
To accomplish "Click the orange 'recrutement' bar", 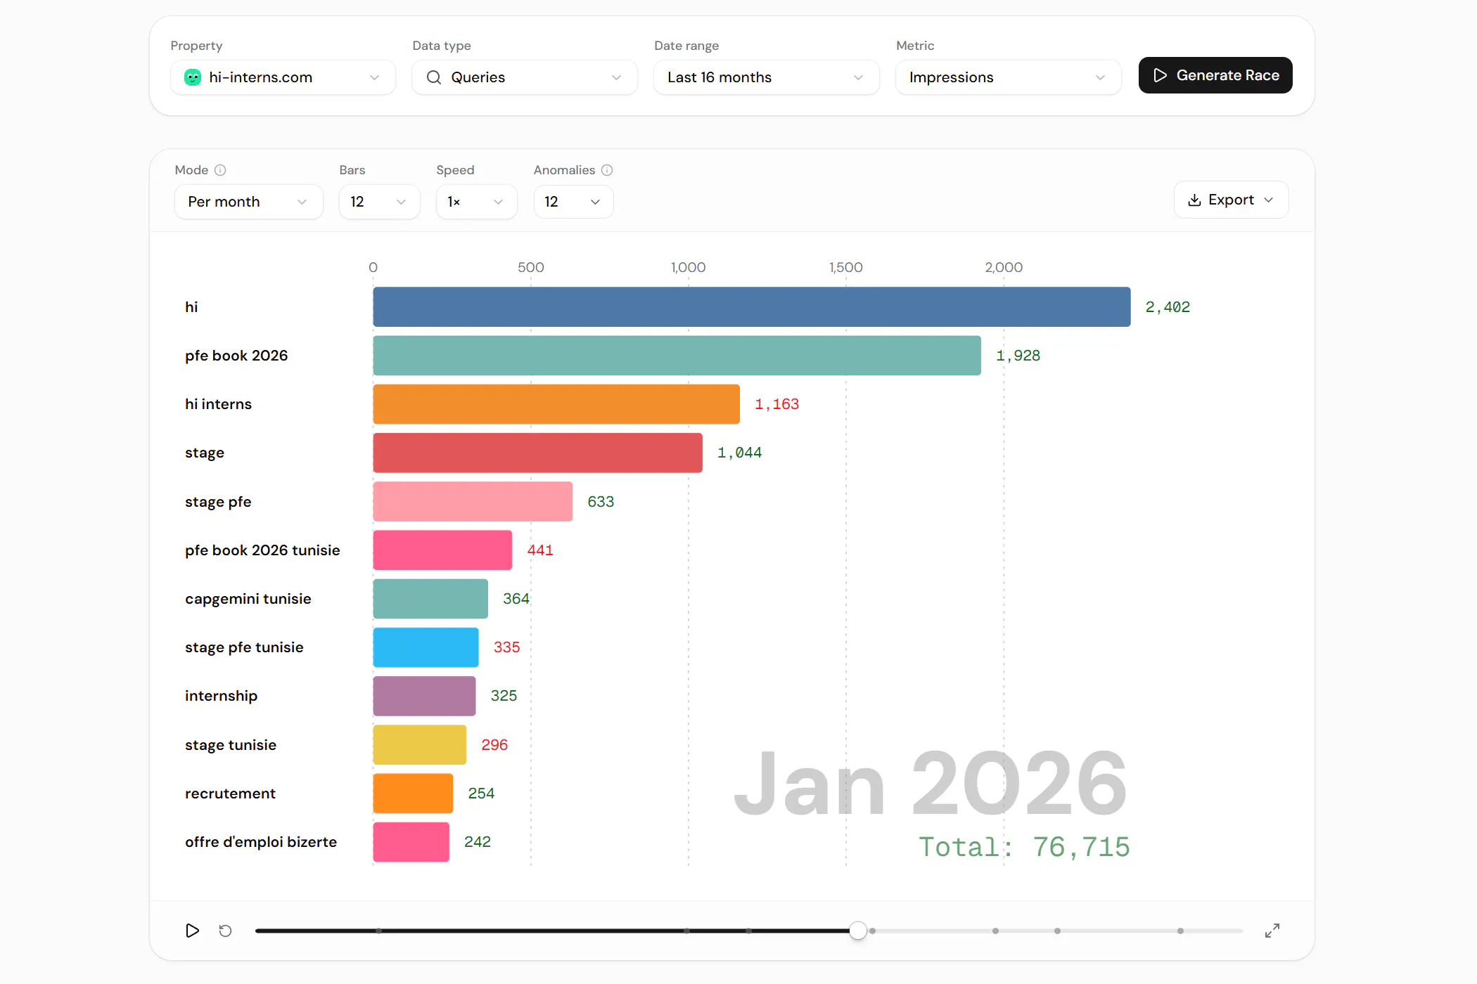I will pos(413,793).
